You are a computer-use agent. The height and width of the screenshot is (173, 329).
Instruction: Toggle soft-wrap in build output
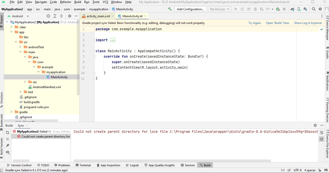pyautogui.click(x=321, y=133)
